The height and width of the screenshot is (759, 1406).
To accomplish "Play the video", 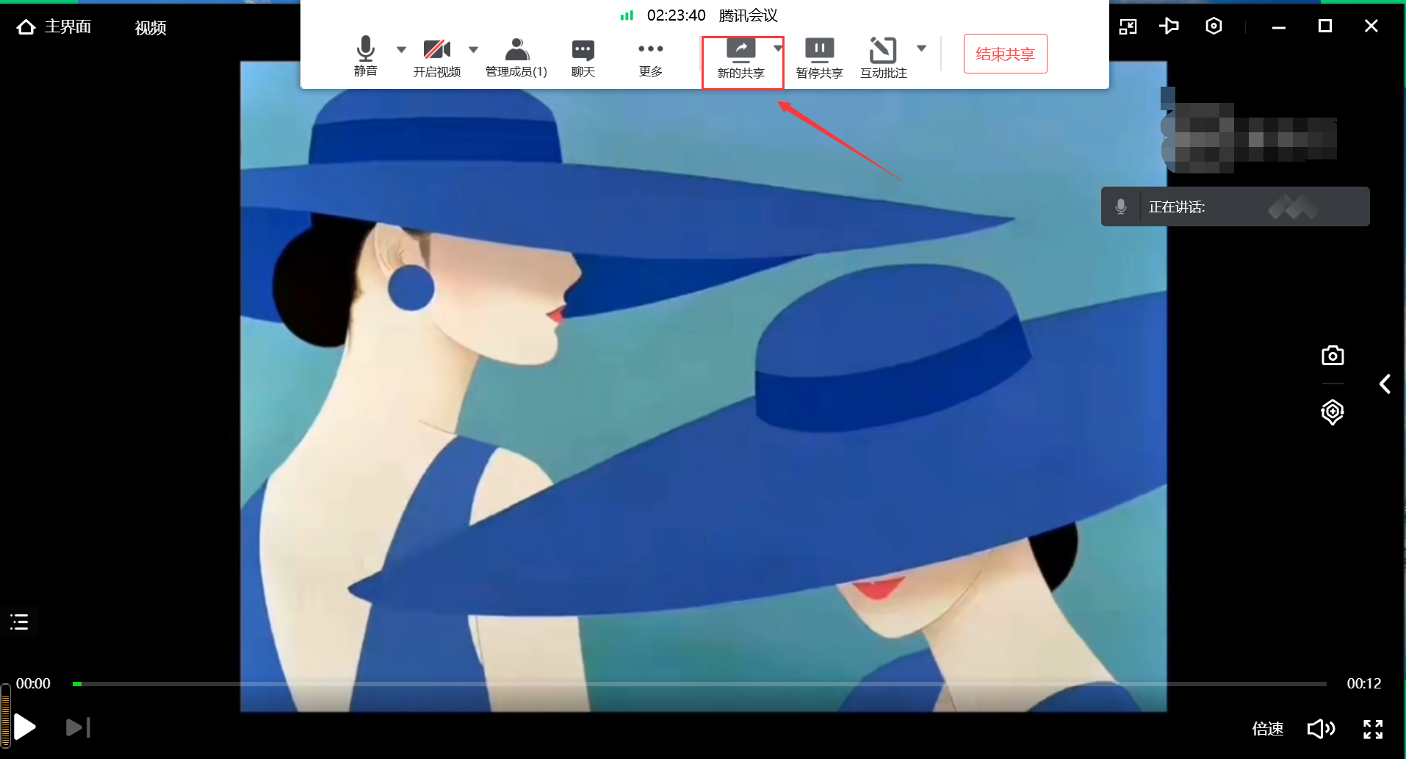I will [x=24, y=727].
